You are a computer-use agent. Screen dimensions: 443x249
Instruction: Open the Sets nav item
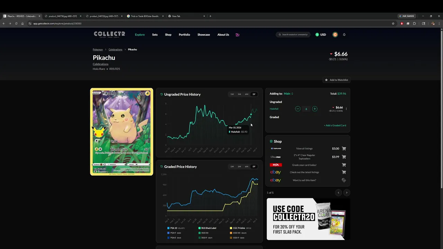point(155,35)
